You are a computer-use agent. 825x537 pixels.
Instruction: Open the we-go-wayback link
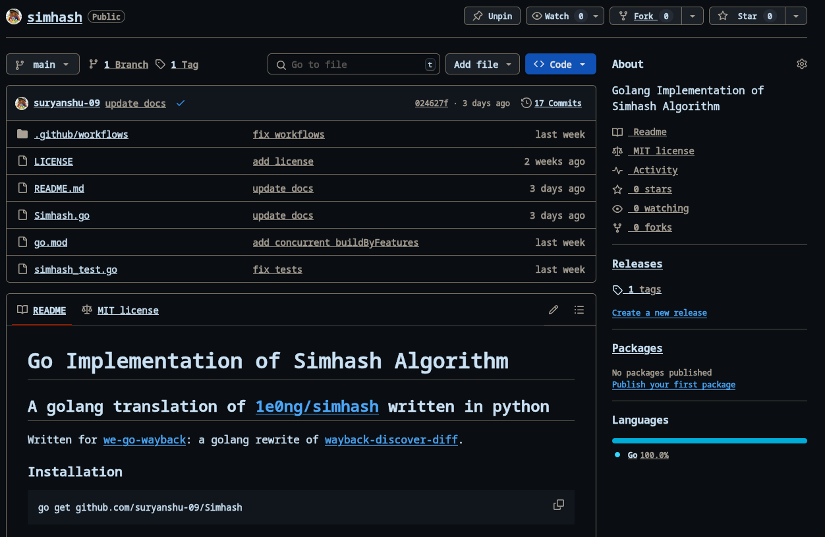pyautogui.click(x=144, y=439)
